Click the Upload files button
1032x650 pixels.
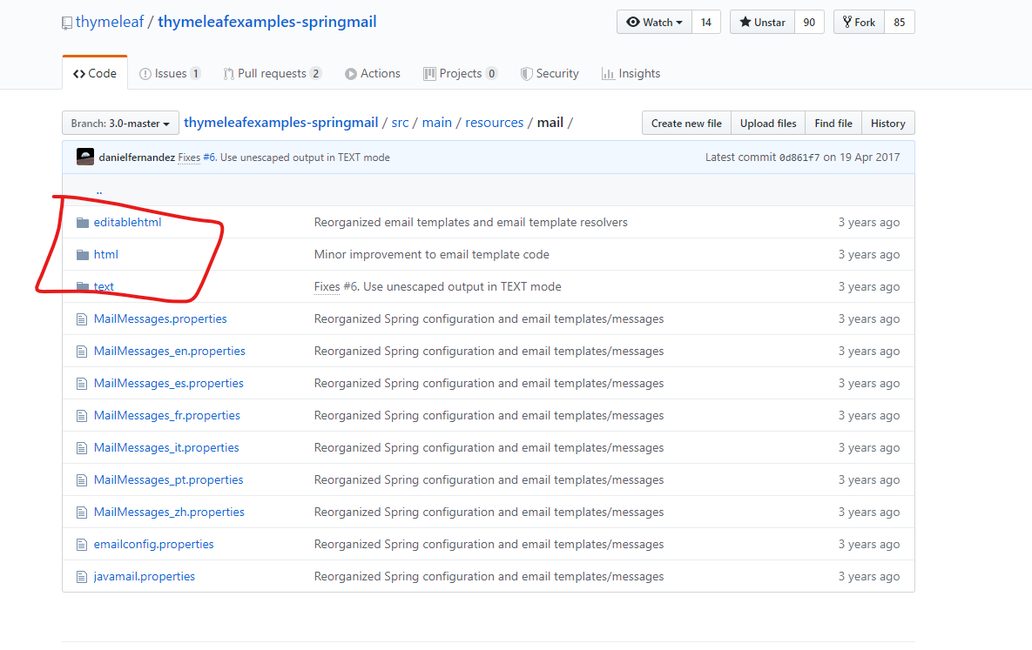click(768, 123)
